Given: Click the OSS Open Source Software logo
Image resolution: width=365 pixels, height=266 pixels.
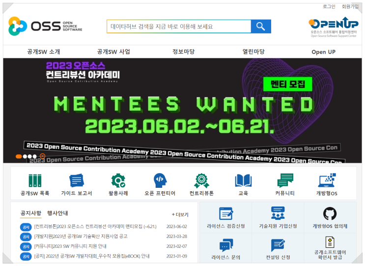Looking at the screenshot, I should coord(45,26).
